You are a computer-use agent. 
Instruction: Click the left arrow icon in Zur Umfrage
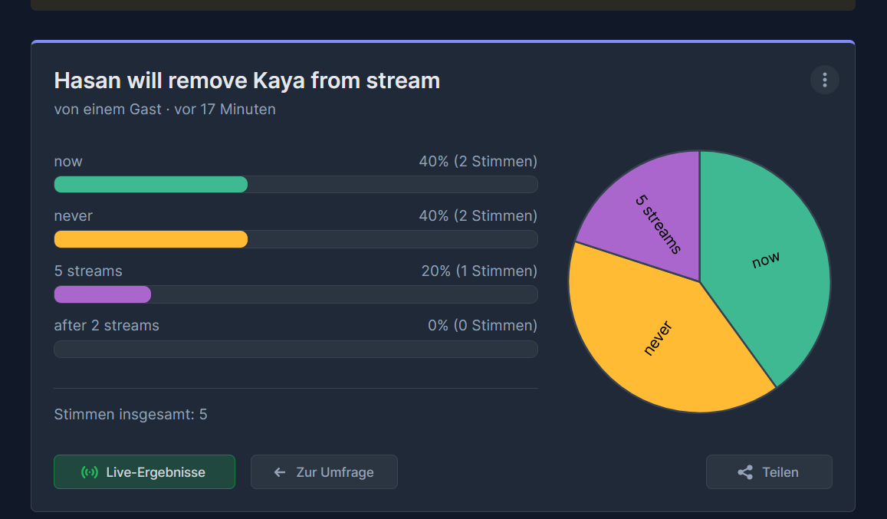[x=280, y=472]
